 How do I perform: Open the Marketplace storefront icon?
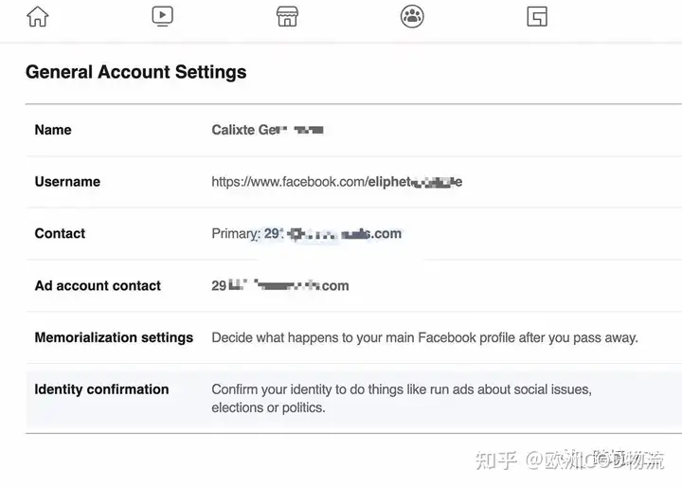coord(288,16)
